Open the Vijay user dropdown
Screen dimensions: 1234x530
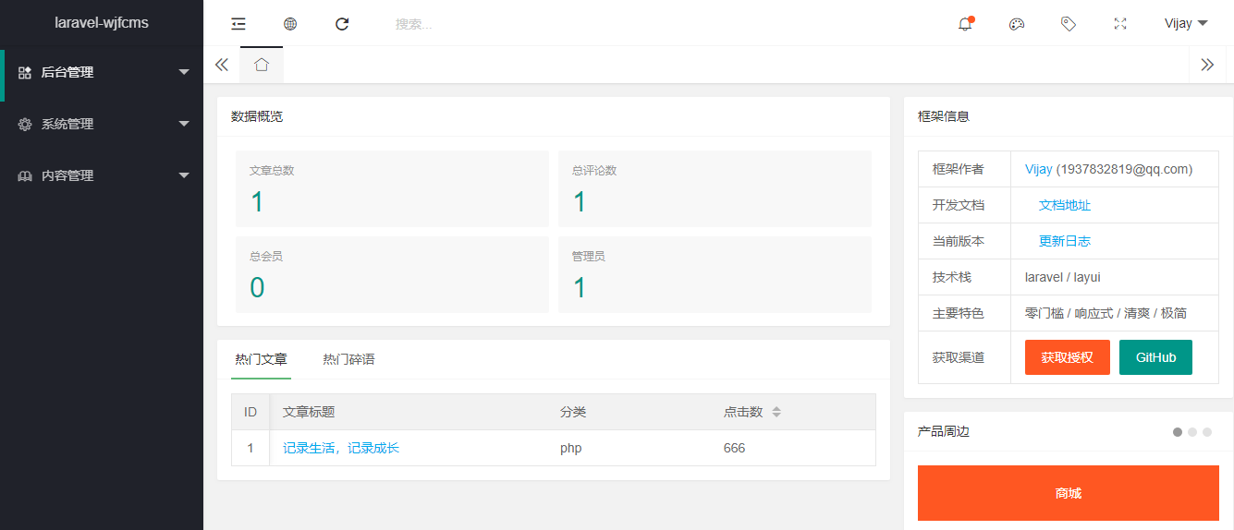1186,24
